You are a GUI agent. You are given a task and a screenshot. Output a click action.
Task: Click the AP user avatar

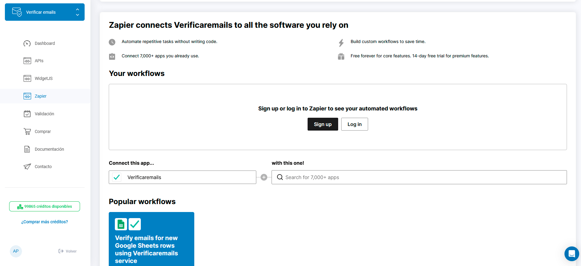(x=16, y=251)
